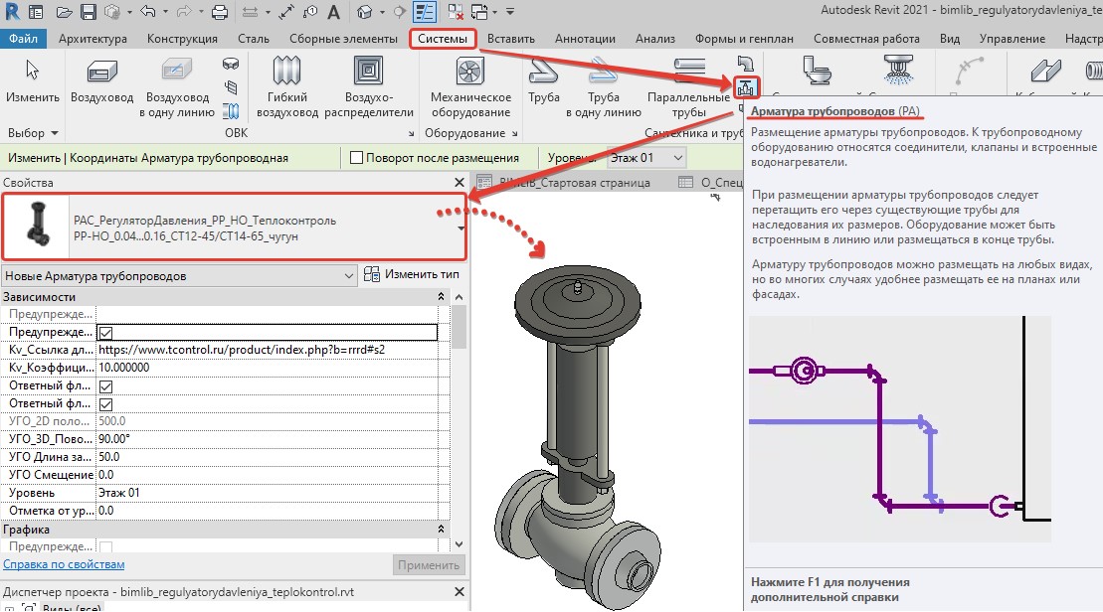Viewport: 1103px width, 612px height.
Task: Open the Справка по свойствам link
Action: click(64, 564)
